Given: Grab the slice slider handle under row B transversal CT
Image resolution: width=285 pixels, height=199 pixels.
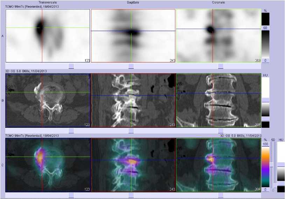Looking at the screenshot, I should [71, 131].
